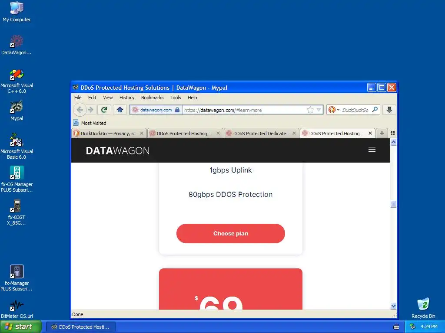Viewport: 445px width, 333px height.
Task: Click the keyboard icon in the taskbar
Action: pos(396,327)
